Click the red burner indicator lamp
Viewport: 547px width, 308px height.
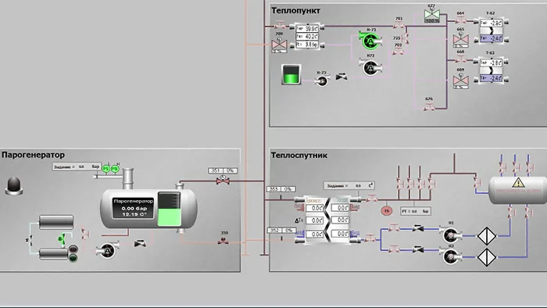[x=73, y=249]
